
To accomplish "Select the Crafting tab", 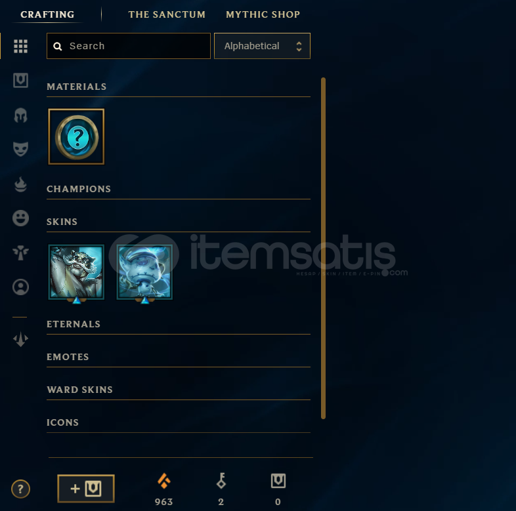I will [x=47, y=14].
